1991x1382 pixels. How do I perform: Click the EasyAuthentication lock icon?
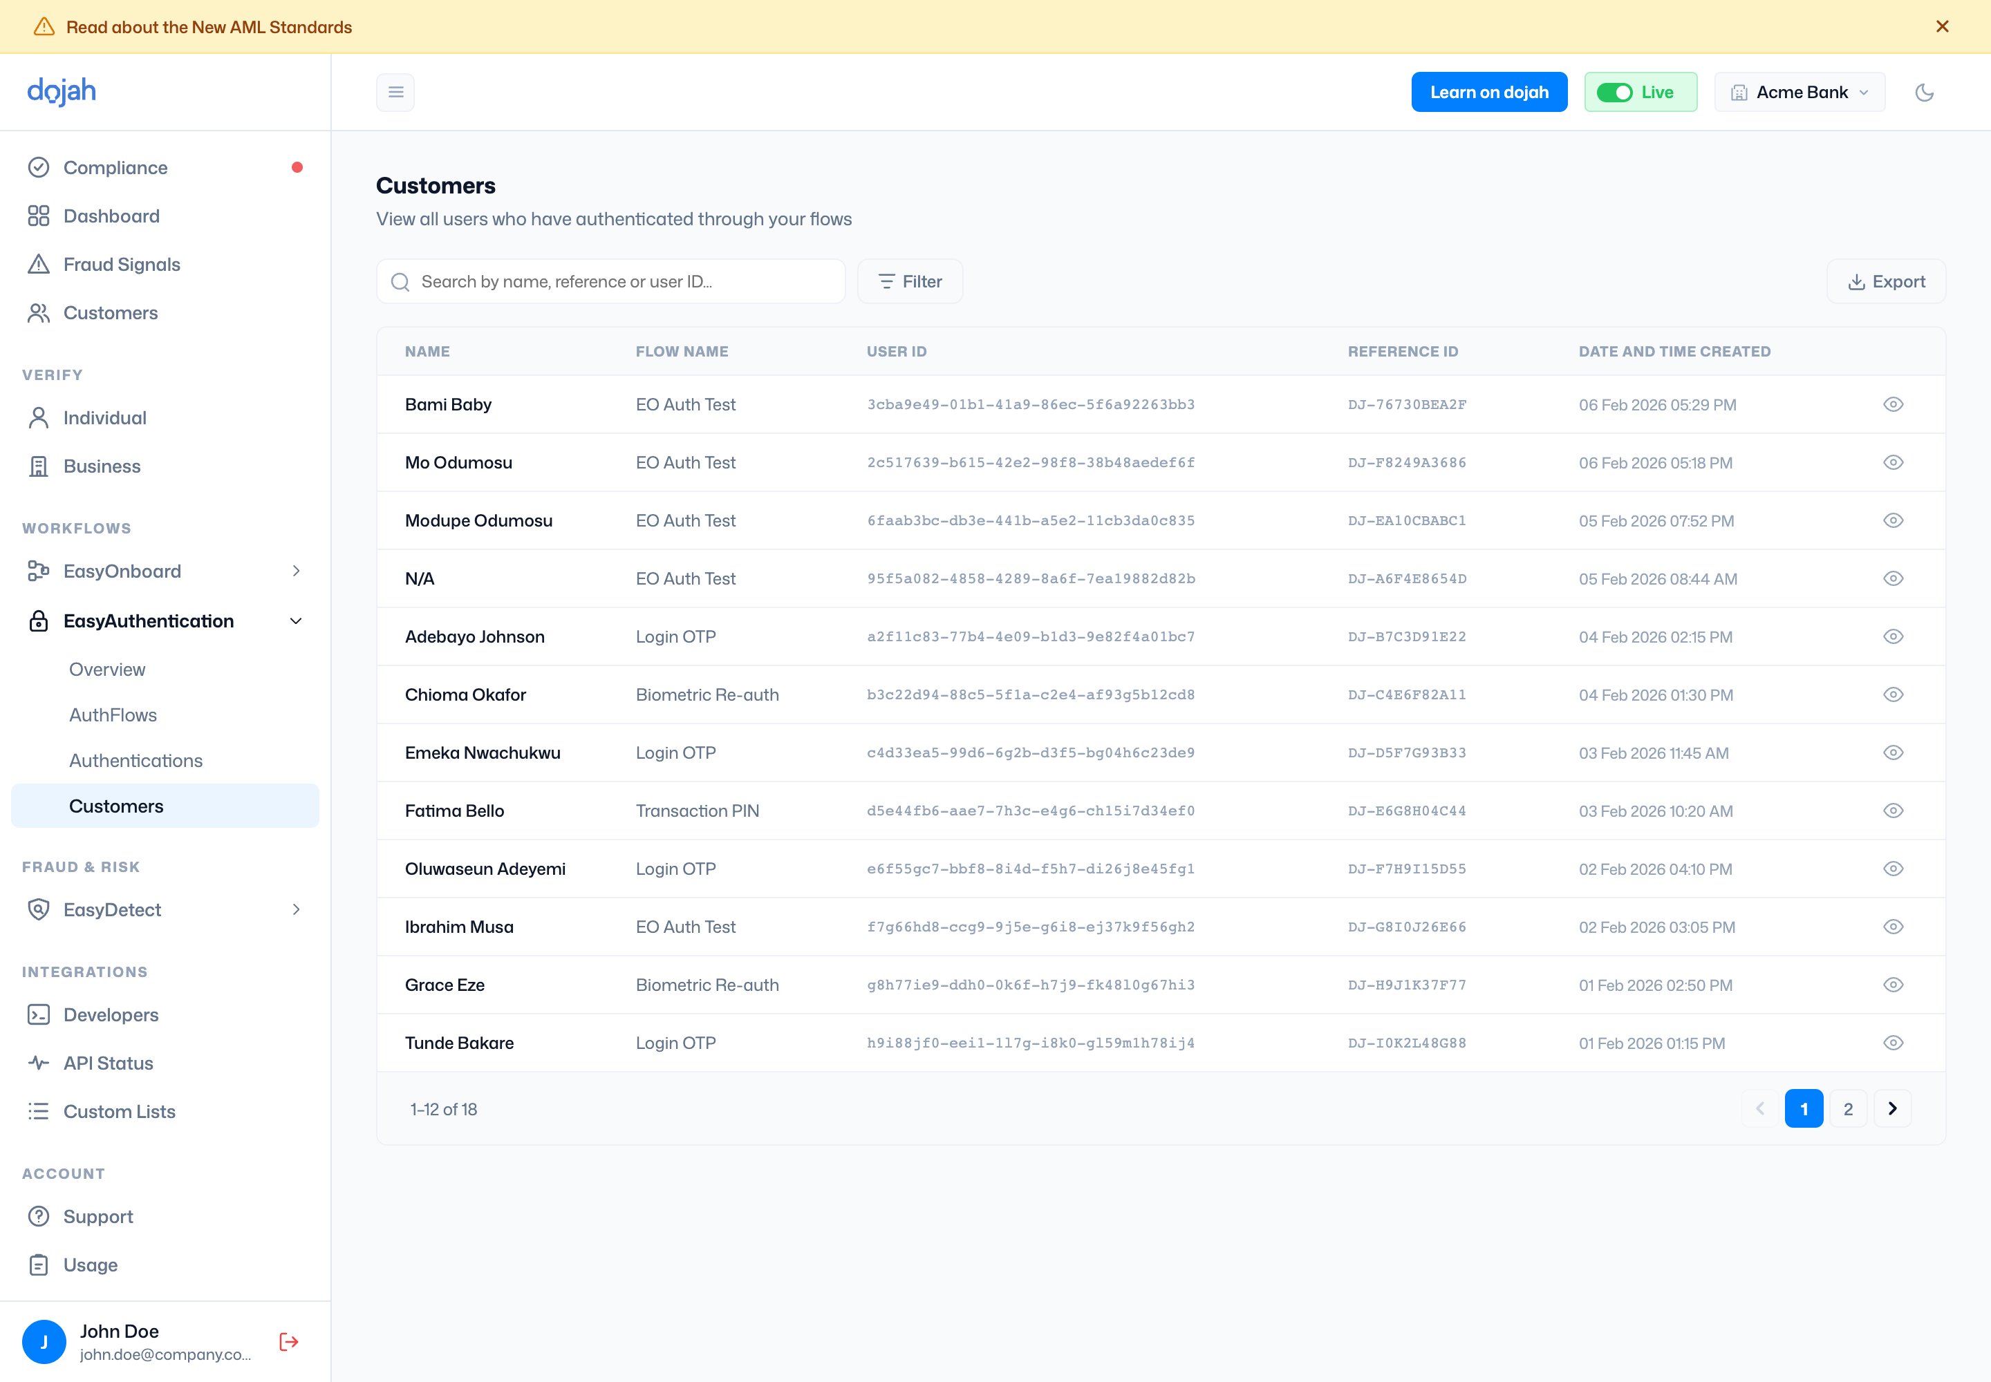click(x=39, y=621)
